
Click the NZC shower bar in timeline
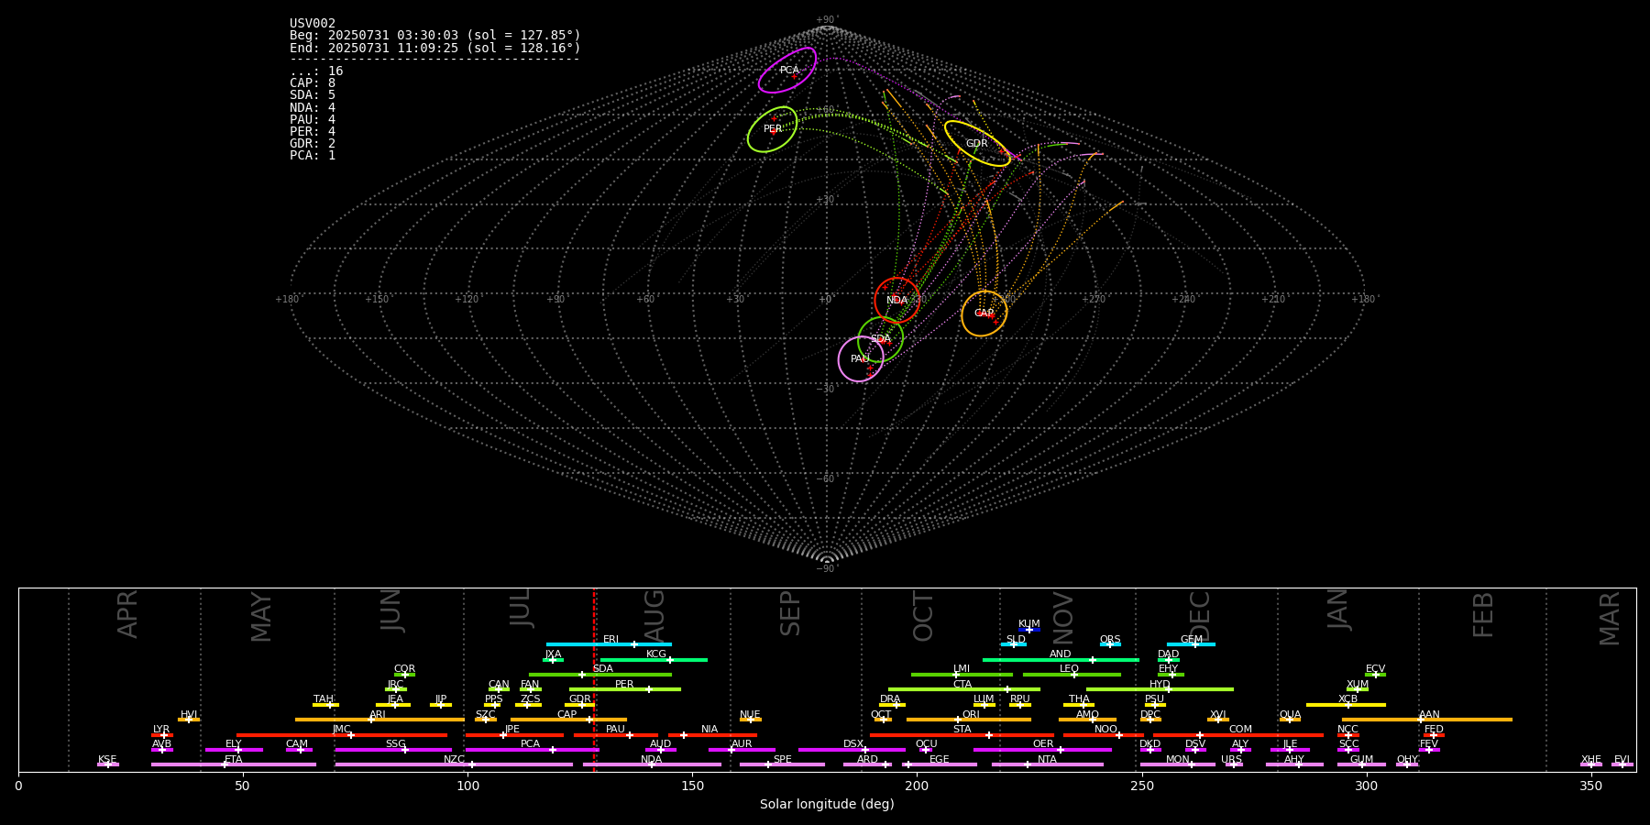[454, 764]
